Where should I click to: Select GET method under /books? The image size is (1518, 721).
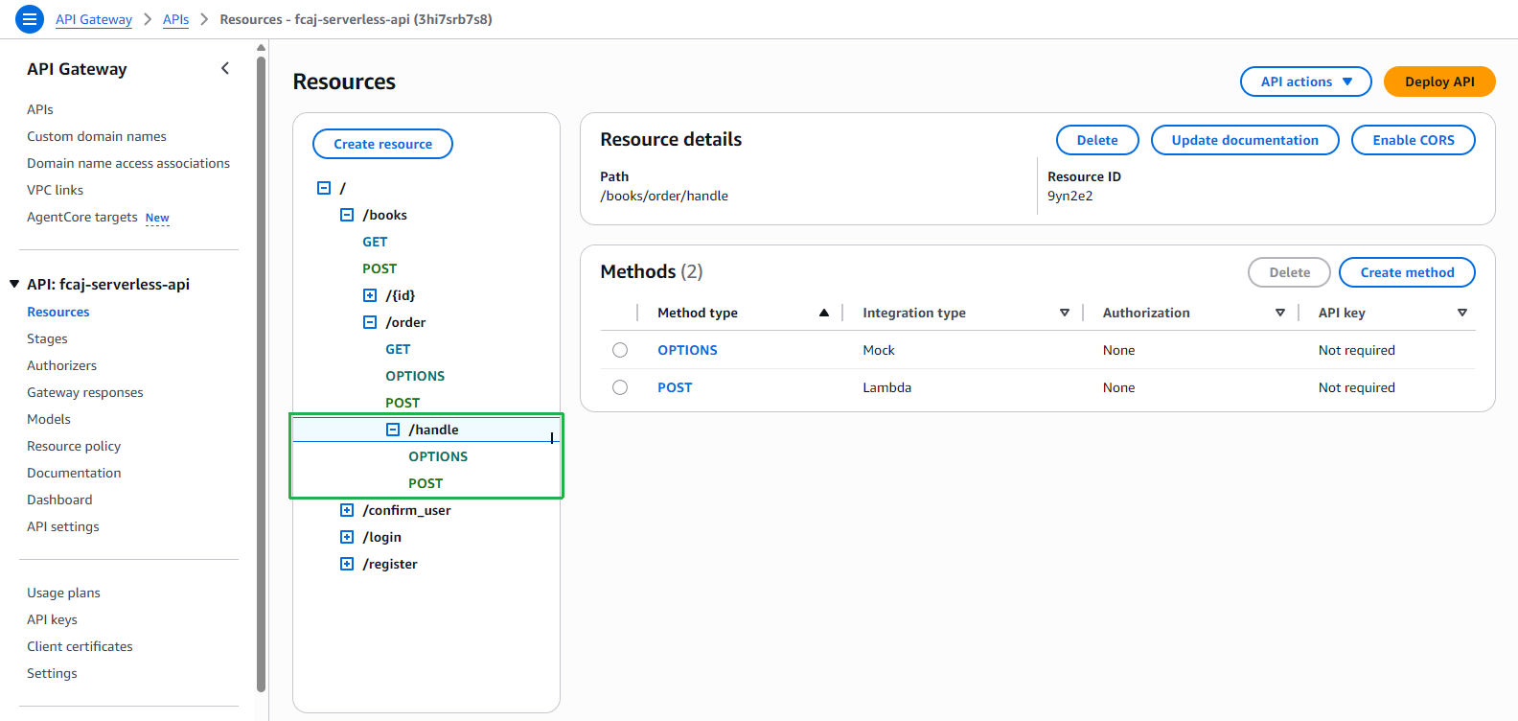coord(375,242)
